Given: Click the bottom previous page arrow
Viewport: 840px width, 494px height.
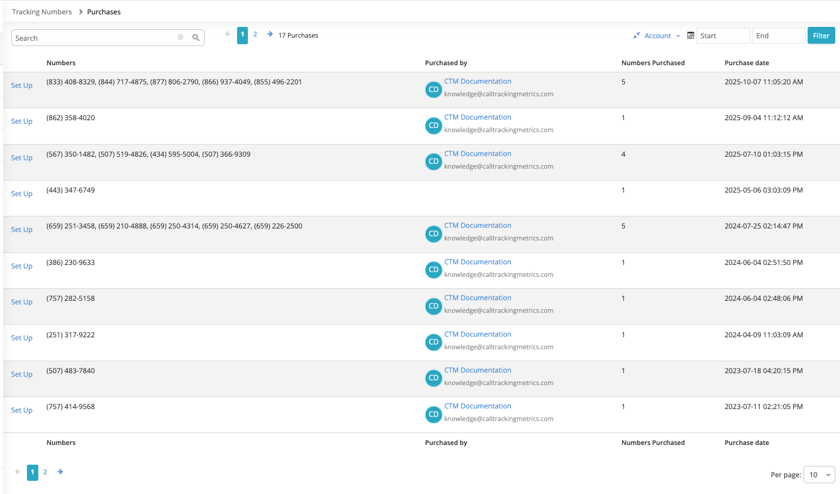Looking at the screenshot, I should coord(17,472).
